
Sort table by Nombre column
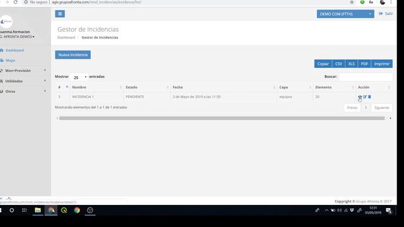[x=97, y=87]
